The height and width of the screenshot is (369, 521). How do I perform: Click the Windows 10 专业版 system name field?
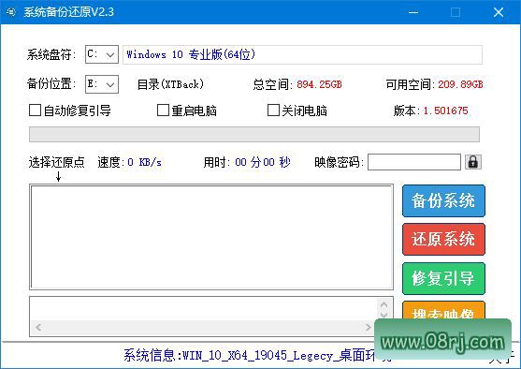pyautogui.click(x=302, y=54)
